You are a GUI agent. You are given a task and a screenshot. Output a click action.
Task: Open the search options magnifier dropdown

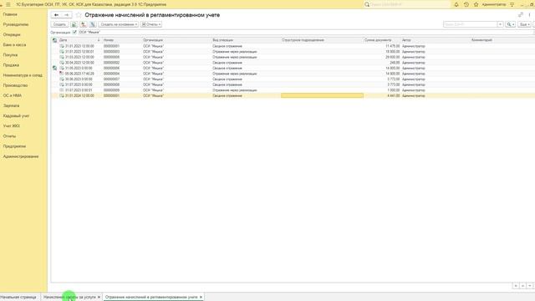tap(510, 24)
